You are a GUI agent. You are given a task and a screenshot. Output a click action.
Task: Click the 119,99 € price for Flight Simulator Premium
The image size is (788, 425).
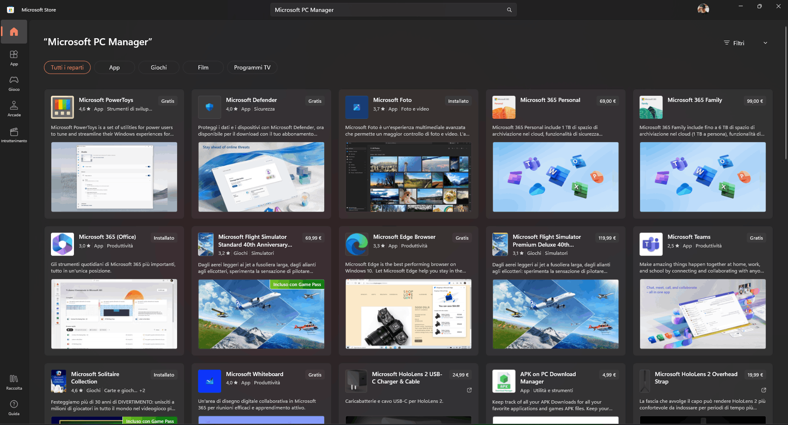point(607,238)
